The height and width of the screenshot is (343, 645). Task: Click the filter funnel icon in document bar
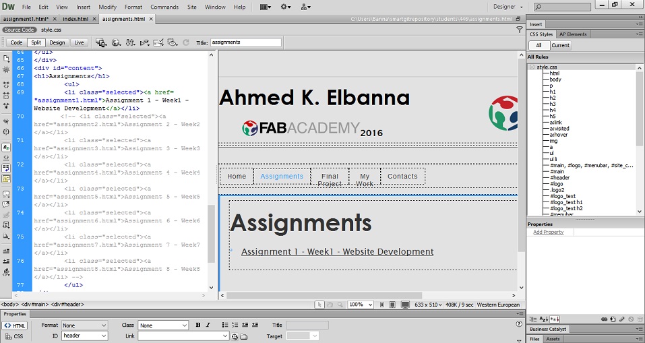(520, 30)
